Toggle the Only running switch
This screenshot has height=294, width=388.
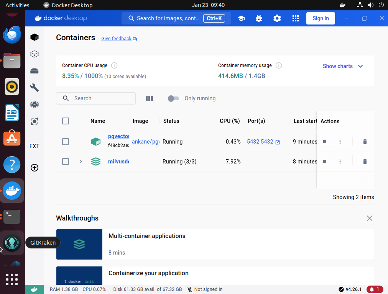tap(173, 98)
